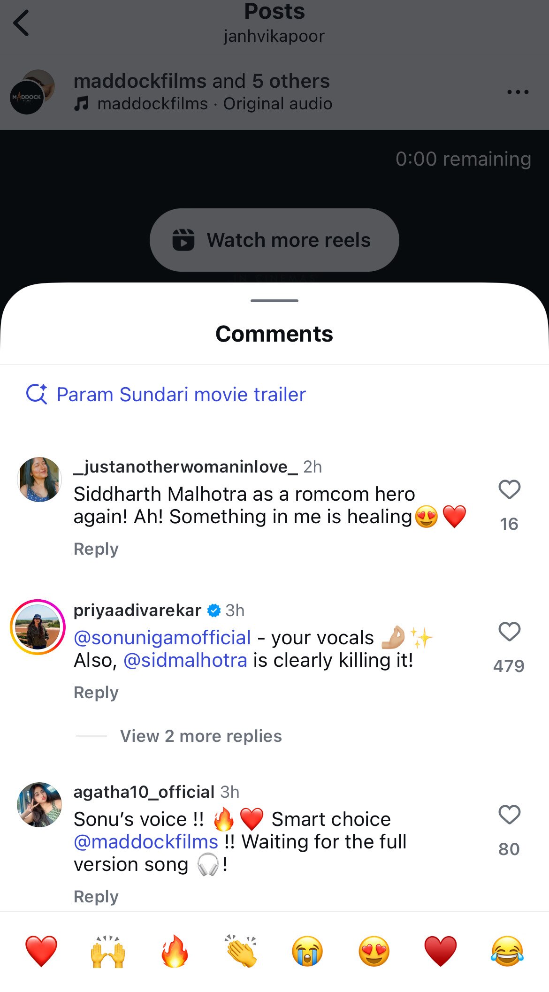Tap the back arrow icon
549x992 pixels.
coord(22,23)
